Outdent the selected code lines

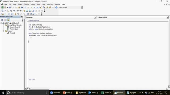point(20,11)
